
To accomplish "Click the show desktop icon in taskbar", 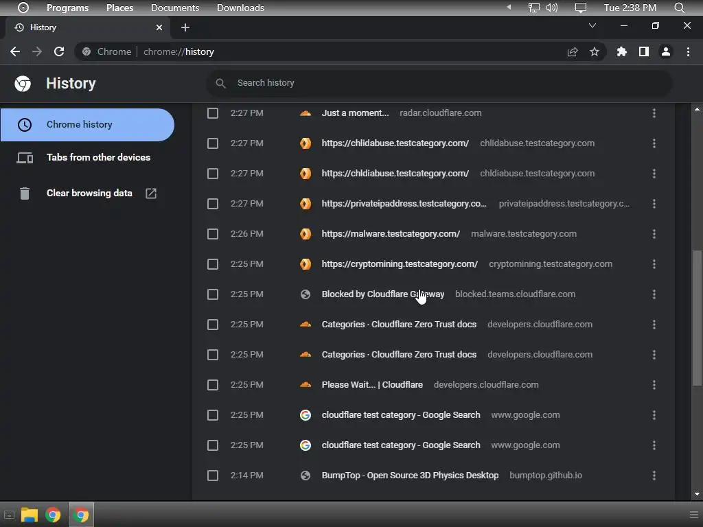I will pos(9,515).
